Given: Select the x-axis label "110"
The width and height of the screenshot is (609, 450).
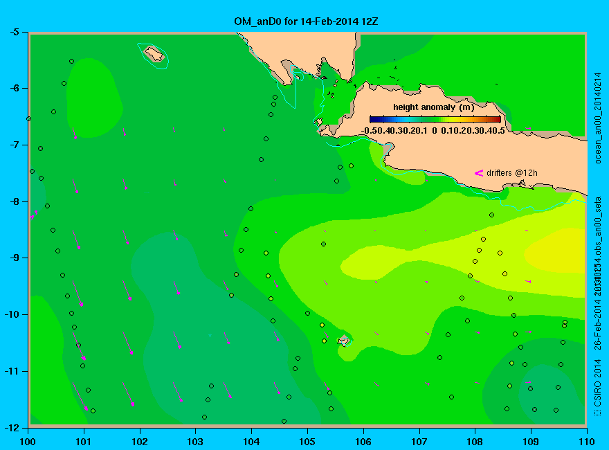Looking at the screenshot, I should pyautogui.click(x=587, y=442).
